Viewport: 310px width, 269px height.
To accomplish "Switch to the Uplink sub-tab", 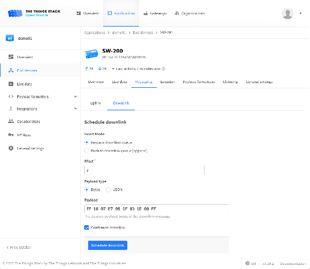I will coord(96,103).
